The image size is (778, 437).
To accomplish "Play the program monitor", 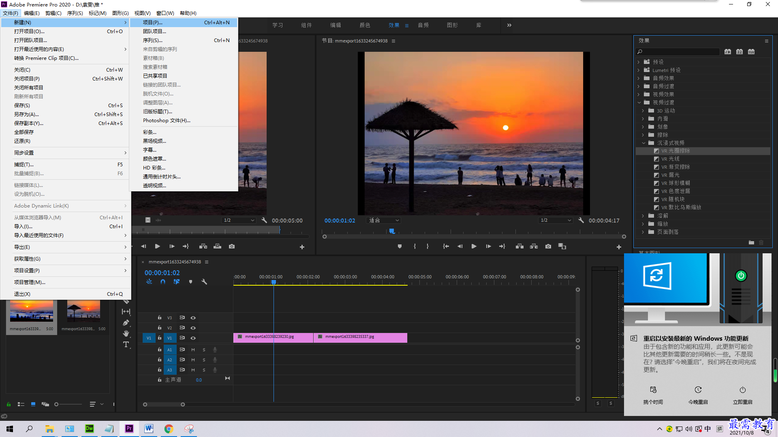I will coord(474,246).
